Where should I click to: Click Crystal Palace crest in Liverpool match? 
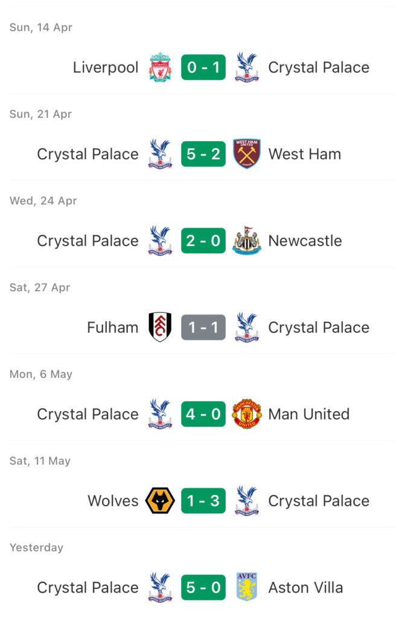pyautogui.click(x=247, y=67)
